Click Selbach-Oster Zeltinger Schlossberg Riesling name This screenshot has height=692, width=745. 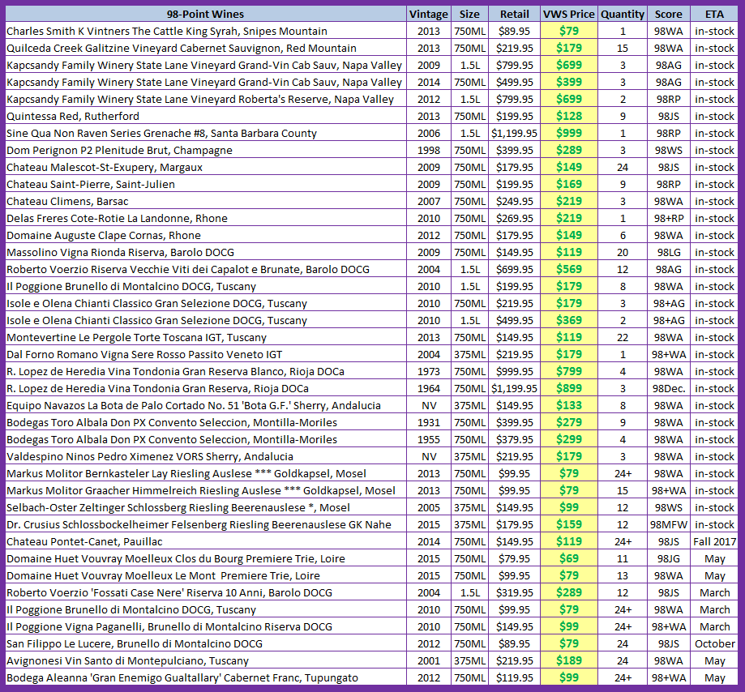point(178,508)
